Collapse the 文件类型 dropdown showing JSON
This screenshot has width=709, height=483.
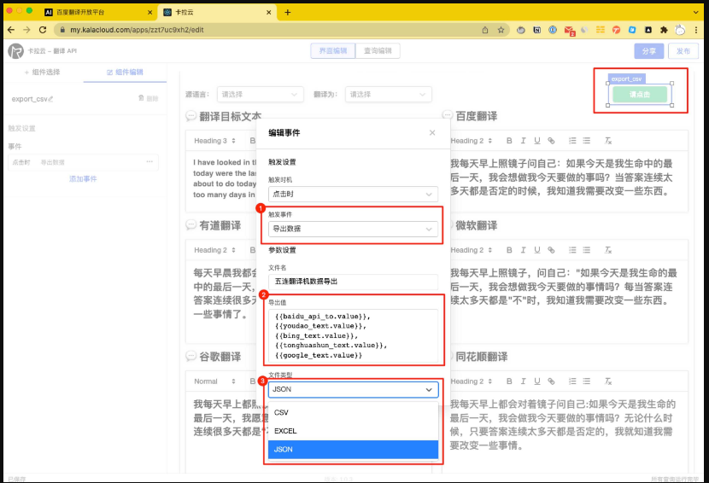pos(353,389)
